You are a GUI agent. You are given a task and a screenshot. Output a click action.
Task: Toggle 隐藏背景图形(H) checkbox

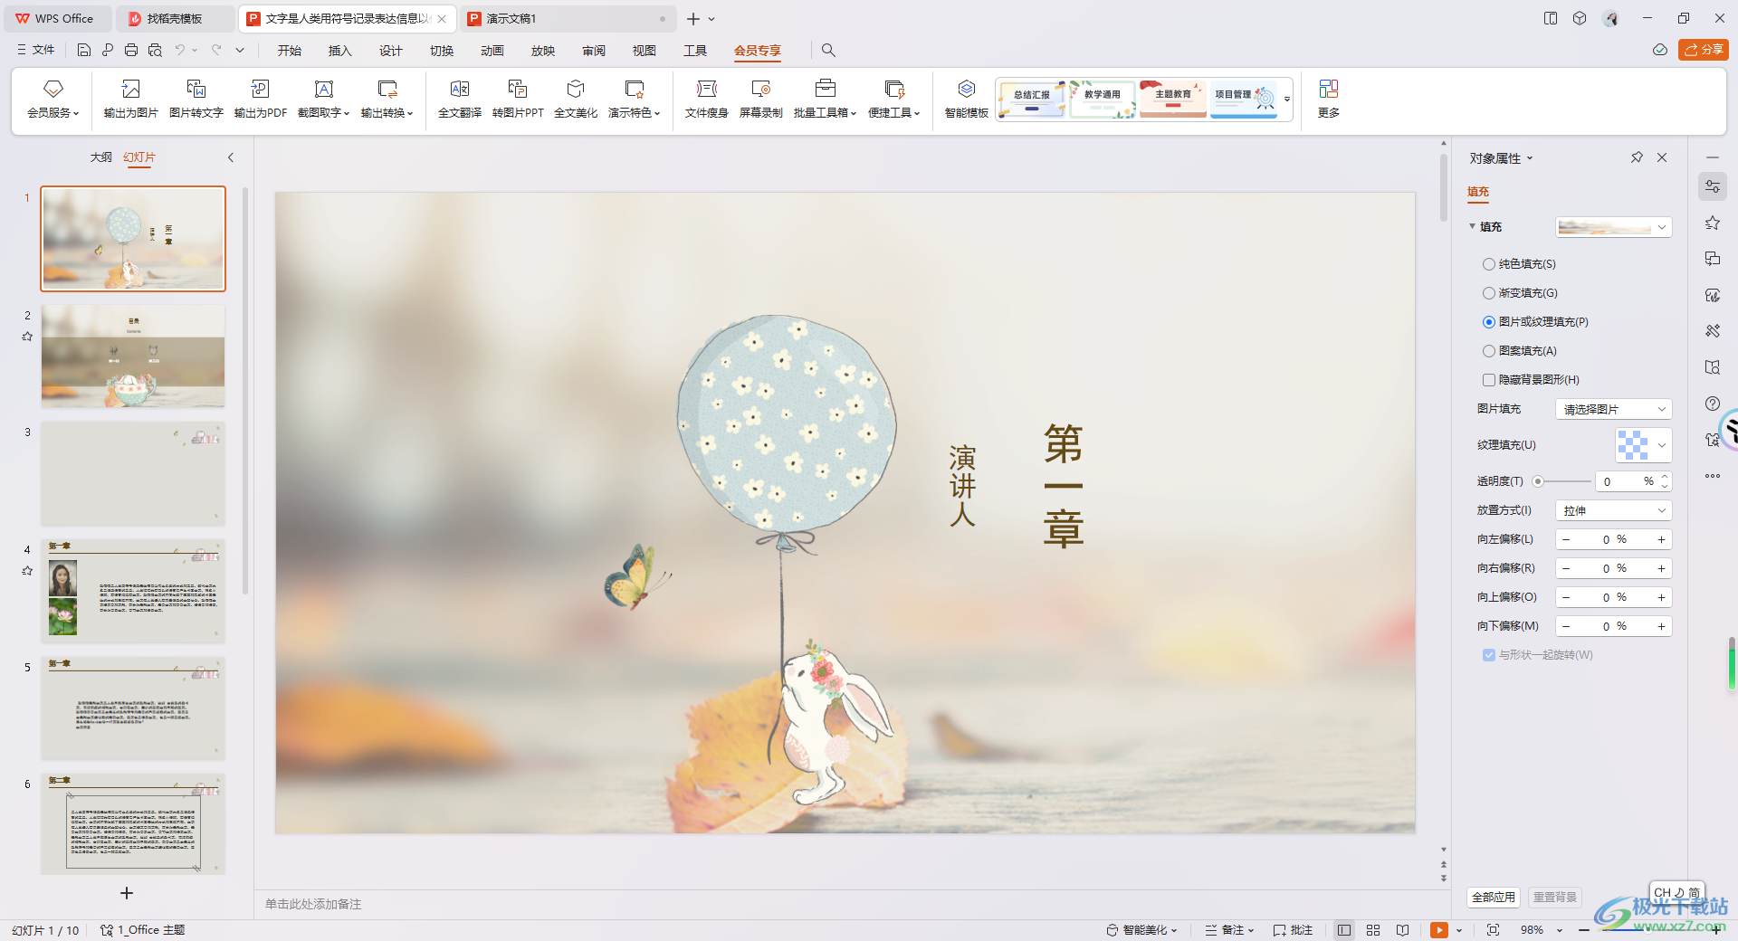coord(1489,380)
